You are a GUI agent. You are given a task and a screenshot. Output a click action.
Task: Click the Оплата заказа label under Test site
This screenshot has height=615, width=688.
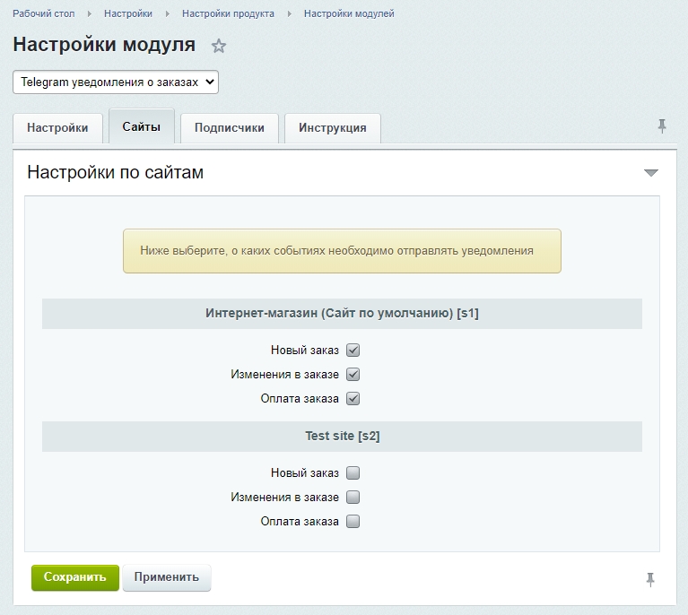coord(300,521)
